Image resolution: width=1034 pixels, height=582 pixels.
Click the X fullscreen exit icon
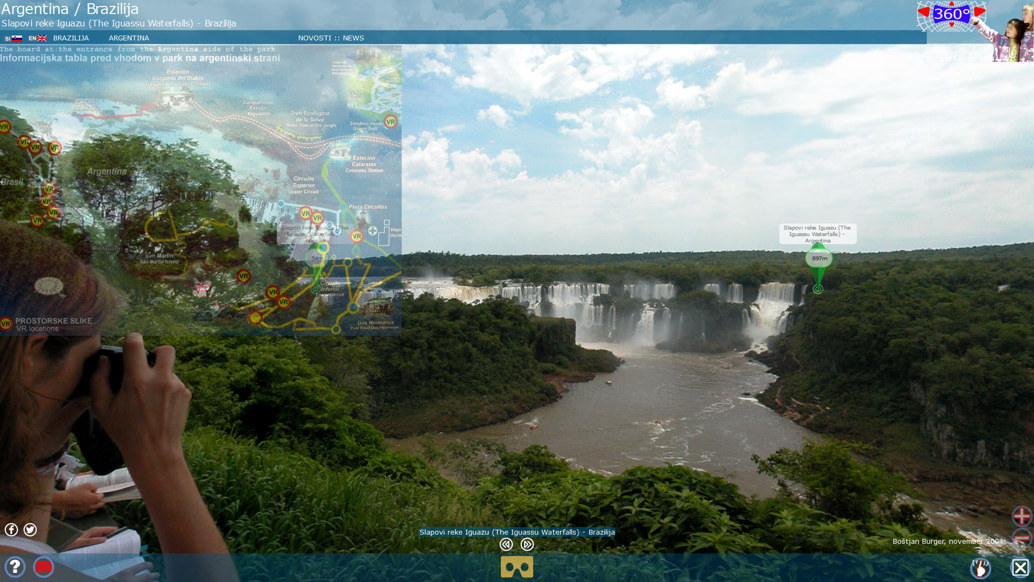tap(1020, 567)
